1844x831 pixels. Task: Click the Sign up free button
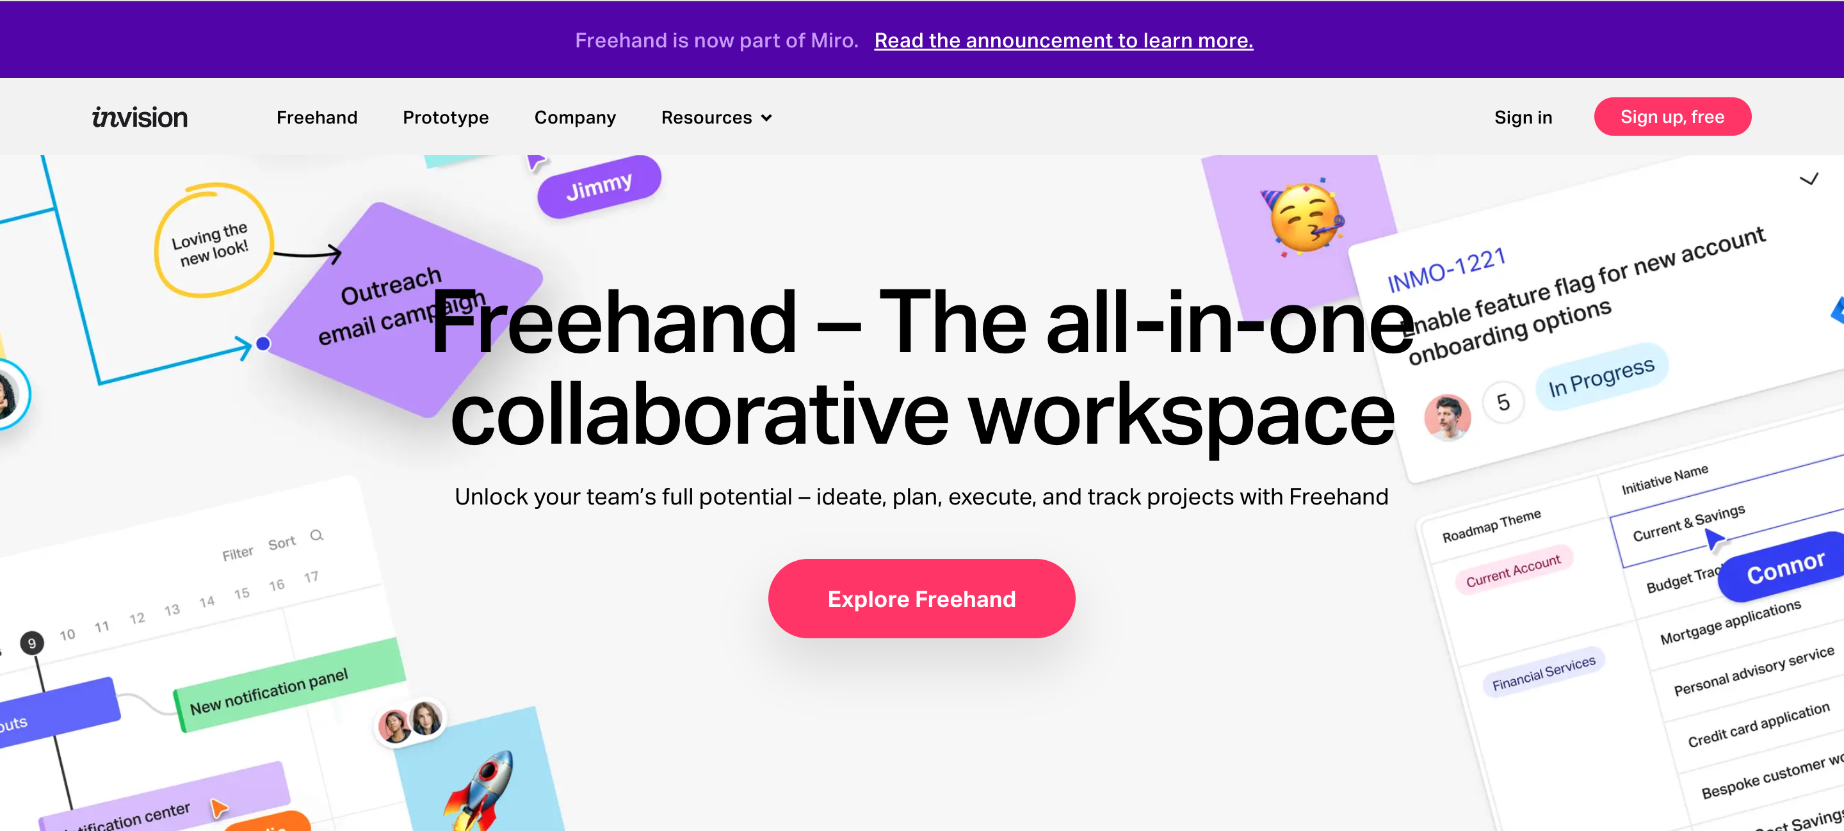(1672, 117)
